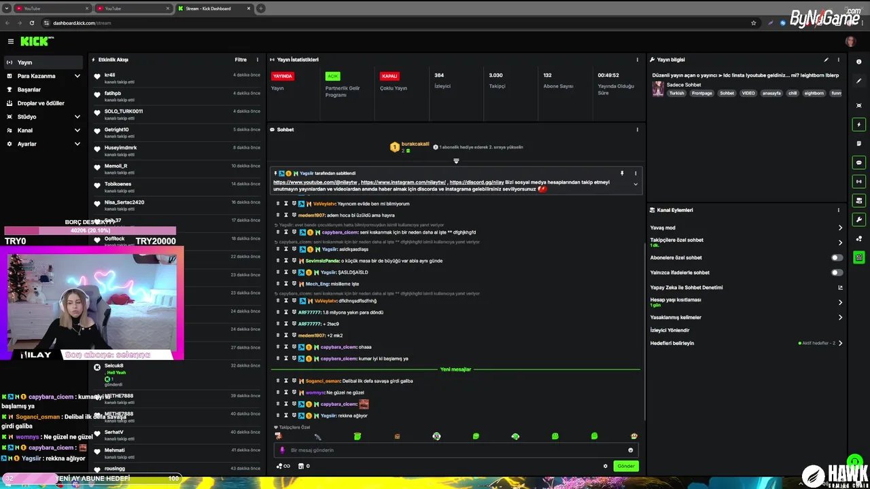Send message with Gönder button
This screenshot has width=870, height=489.
(x=626, y=466)
